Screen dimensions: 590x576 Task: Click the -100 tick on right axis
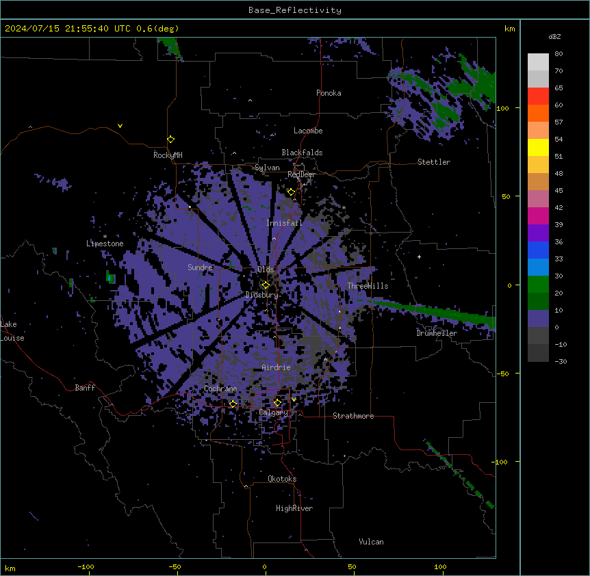[500, 462]
